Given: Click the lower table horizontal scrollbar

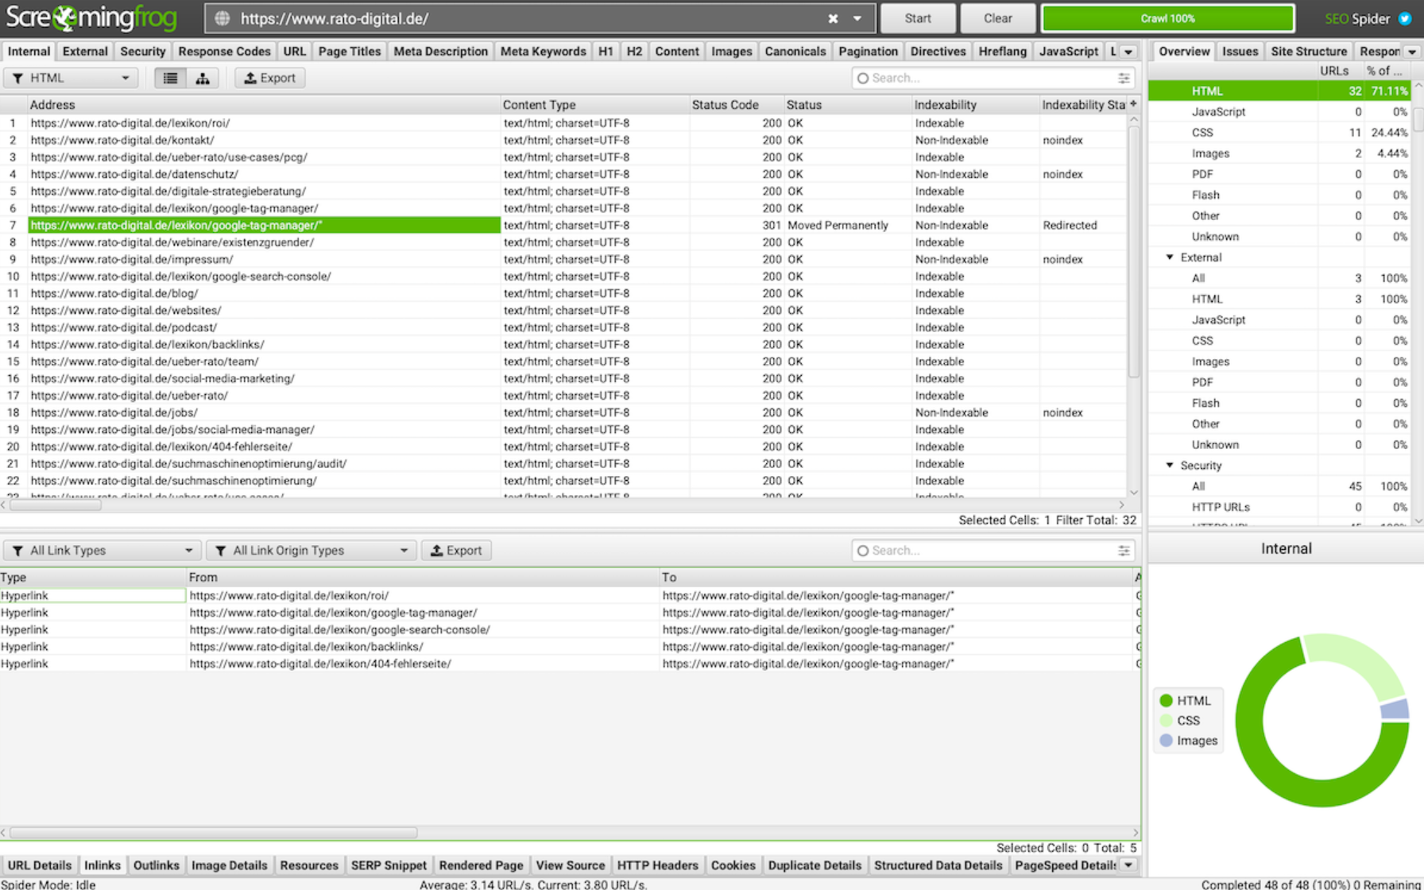Looking at the screenshot, I should 213,832.
